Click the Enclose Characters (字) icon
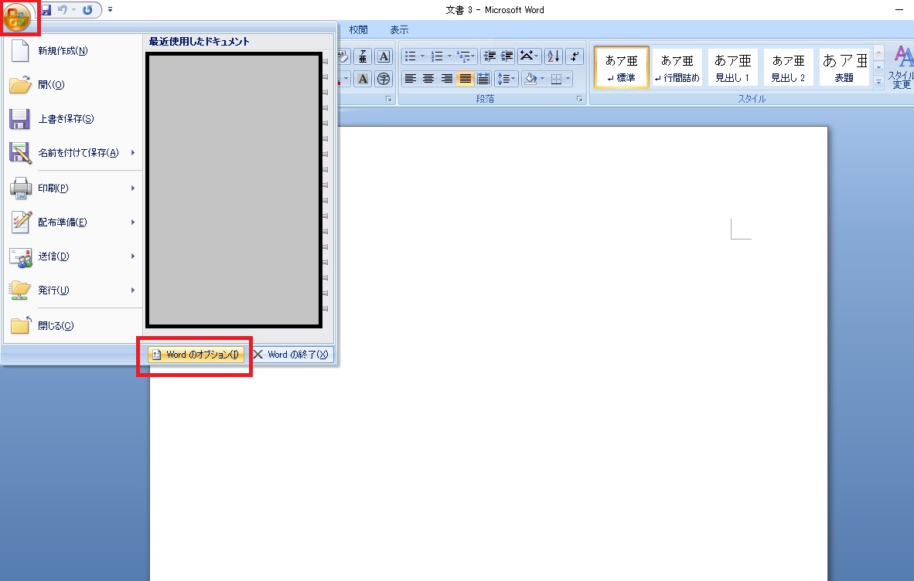 [384, 79]
